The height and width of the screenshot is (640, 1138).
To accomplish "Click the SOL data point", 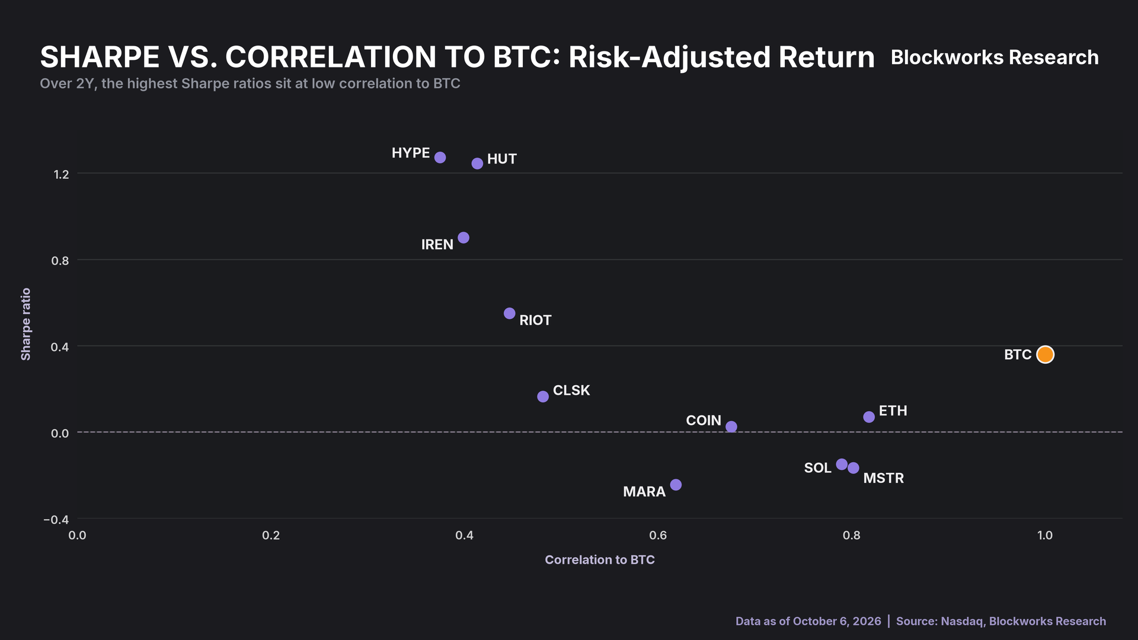I will point(842,464).
